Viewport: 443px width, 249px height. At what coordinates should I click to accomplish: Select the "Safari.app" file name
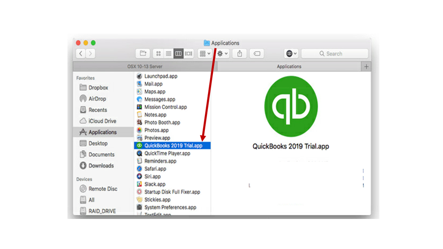(155, 169)
